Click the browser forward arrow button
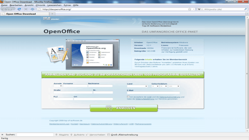The image size is (249, 140). pyautogui.click(x=10, y=9)
